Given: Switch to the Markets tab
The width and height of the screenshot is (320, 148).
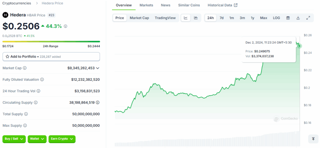Looking at the screenshot, I should coord(146,5).
